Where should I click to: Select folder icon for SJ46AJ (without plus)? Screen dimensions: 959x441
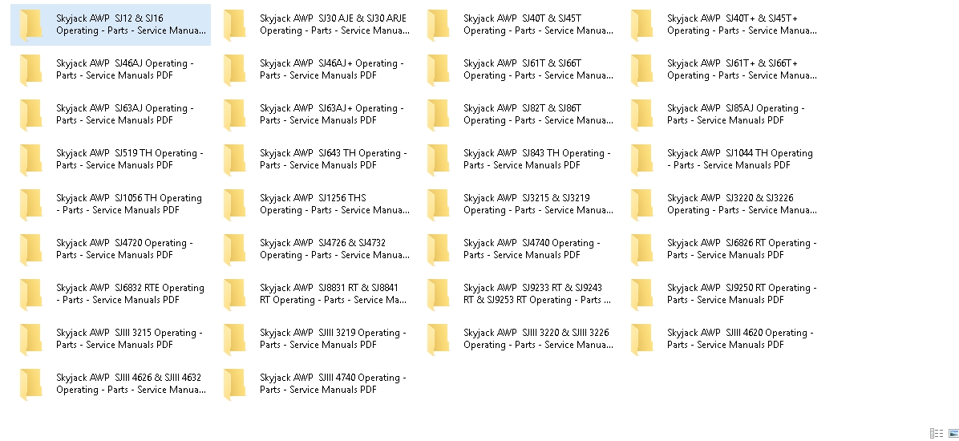click(31, 70)
